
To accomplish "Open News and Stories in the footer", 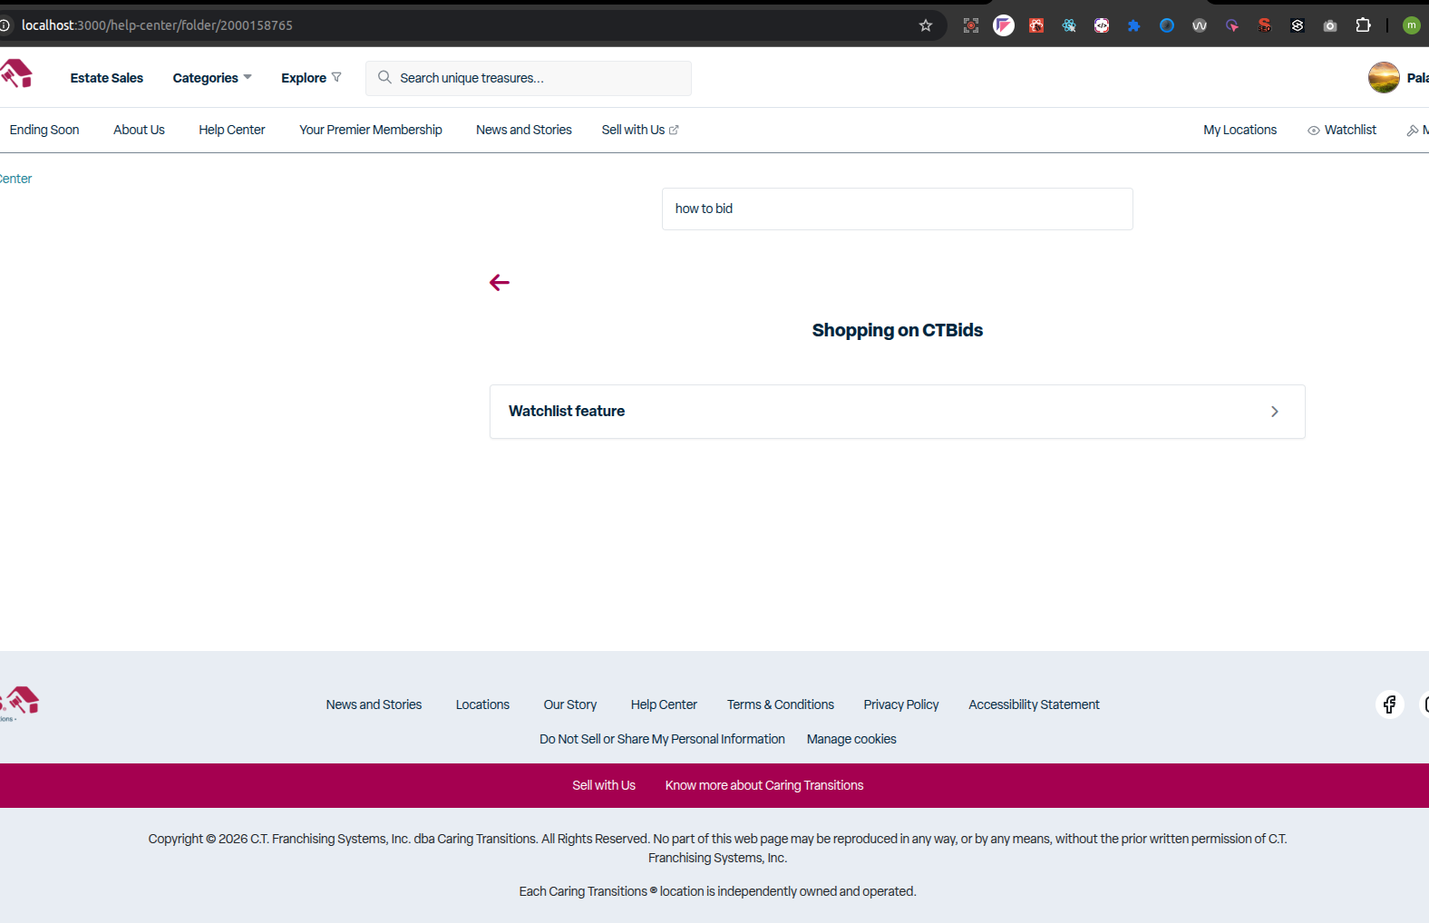I will coord(374,704).
